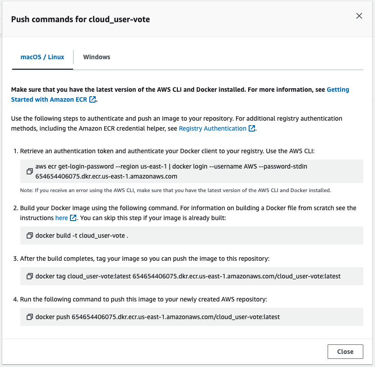The image size is (375, 367).
Task: Click external-link icon after Amazon ECR link
Action: [x=93, y=99]
